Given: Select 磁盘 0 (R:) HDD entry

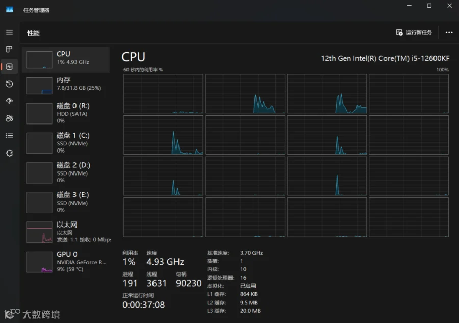Looking at the screenshot, I should (x=66, y=113).
